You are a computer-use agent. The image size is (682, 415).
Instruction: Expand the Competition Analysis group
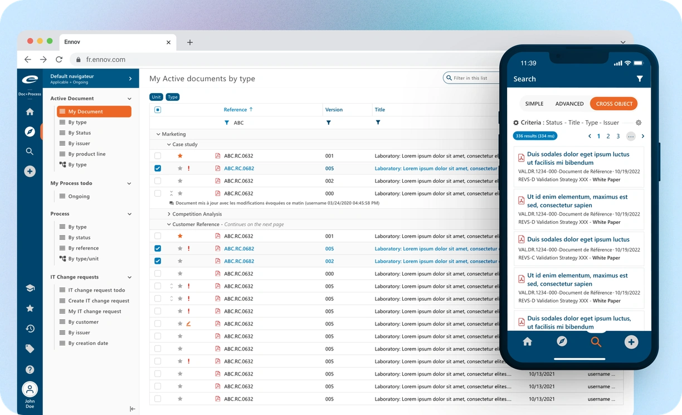tap(169, 214)
